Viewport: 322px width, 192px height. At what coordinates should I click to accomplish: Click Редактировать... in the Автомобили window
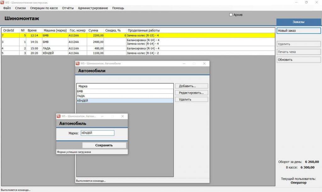coord(192,93)
